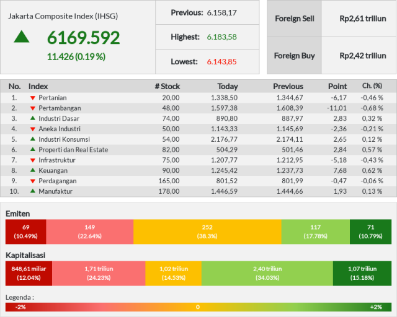Viewport: 397px width, 317px height.
Task: Click the Previous value 6.158,17
Action: coord(222,12)
